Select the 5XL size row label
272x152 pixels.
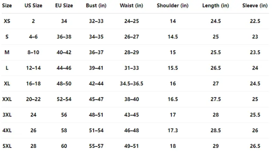click(x=7, y=146)
